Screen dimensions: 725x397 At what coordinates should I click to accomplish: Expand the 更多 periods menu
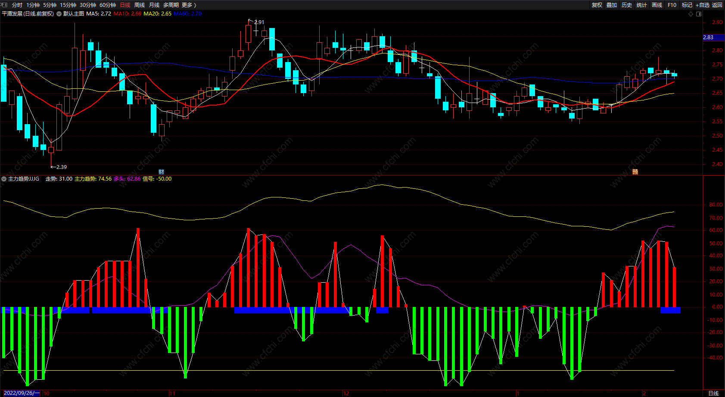click(189, 5)
